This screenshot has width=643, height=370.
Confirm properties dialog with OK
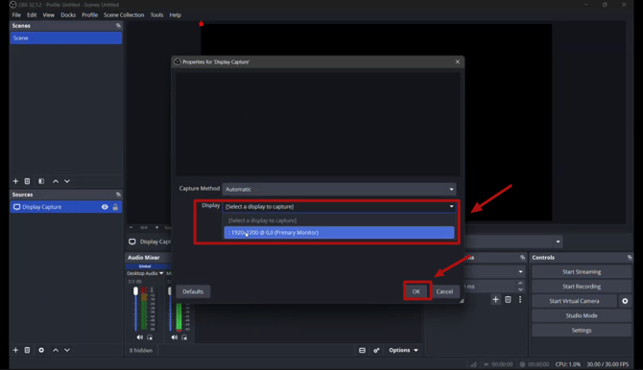point(417,291)
